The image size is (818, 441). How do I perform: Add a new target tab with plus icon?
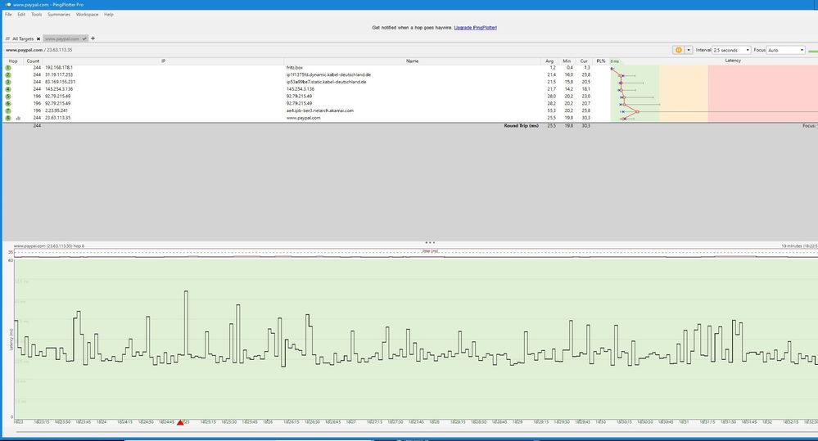point(93,38)
